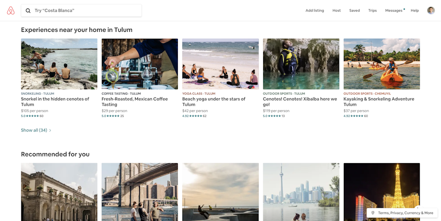Viewport: 441px width, 221px height.
Task: Open the Help link
Action: (x=414, y=10)
